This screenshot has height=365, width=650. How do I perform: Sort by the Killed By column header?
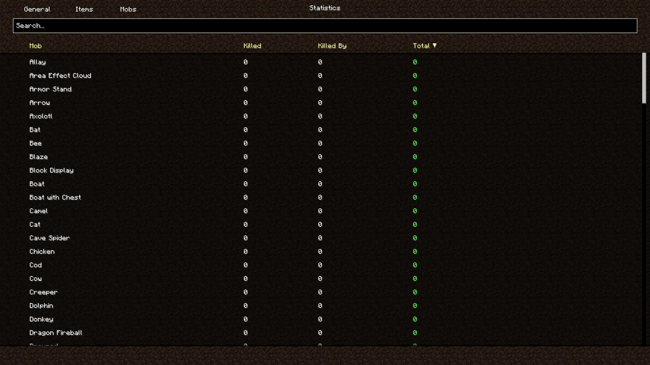332,46
